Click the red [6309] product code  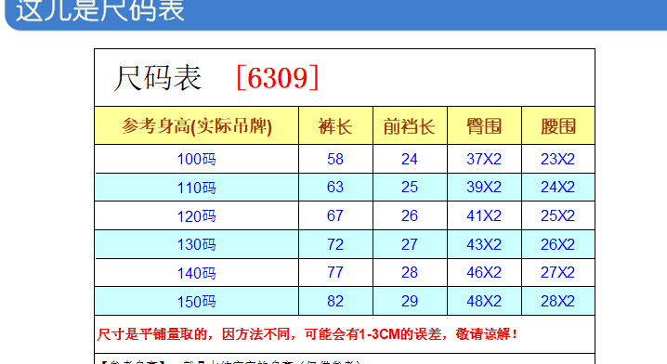[278, 78]
